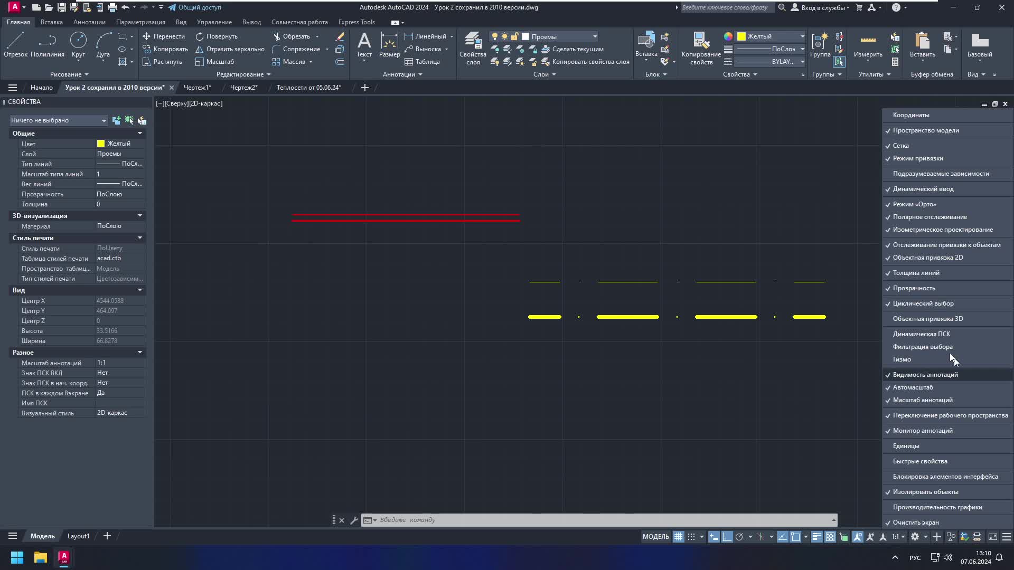This screenshot has height=570, width=1014.
Task: Collapse the Общие properties section
Action: point(140,134)
